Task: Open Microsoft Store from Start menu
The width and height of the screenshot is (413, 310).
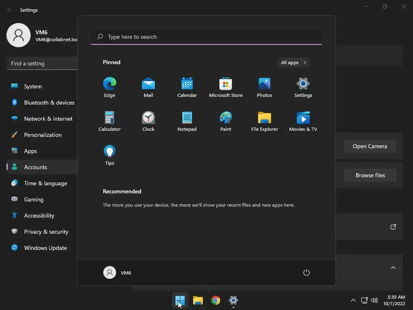Action: click(x=226, y=88)
